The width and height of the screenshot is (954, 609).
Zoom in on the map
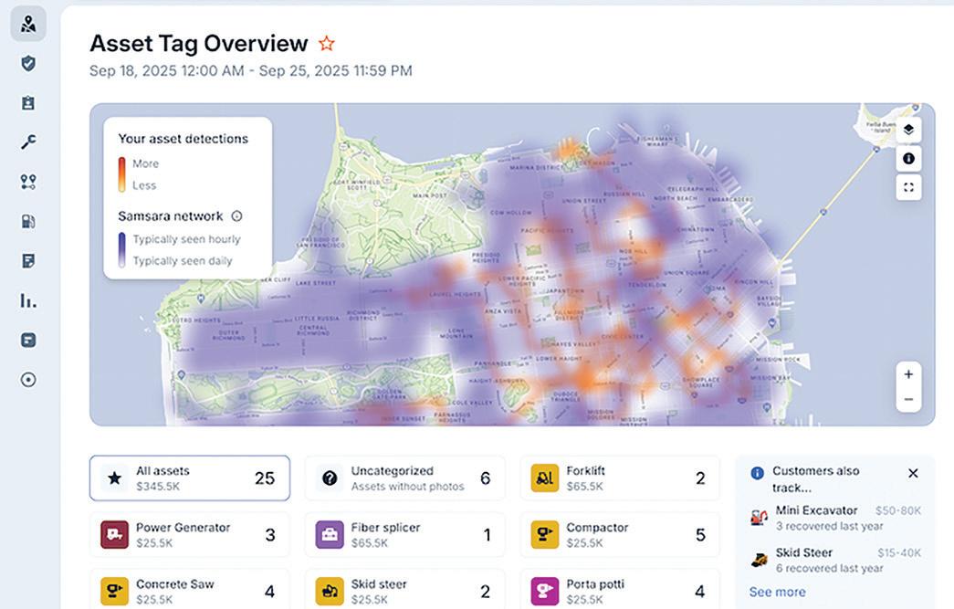908,374
